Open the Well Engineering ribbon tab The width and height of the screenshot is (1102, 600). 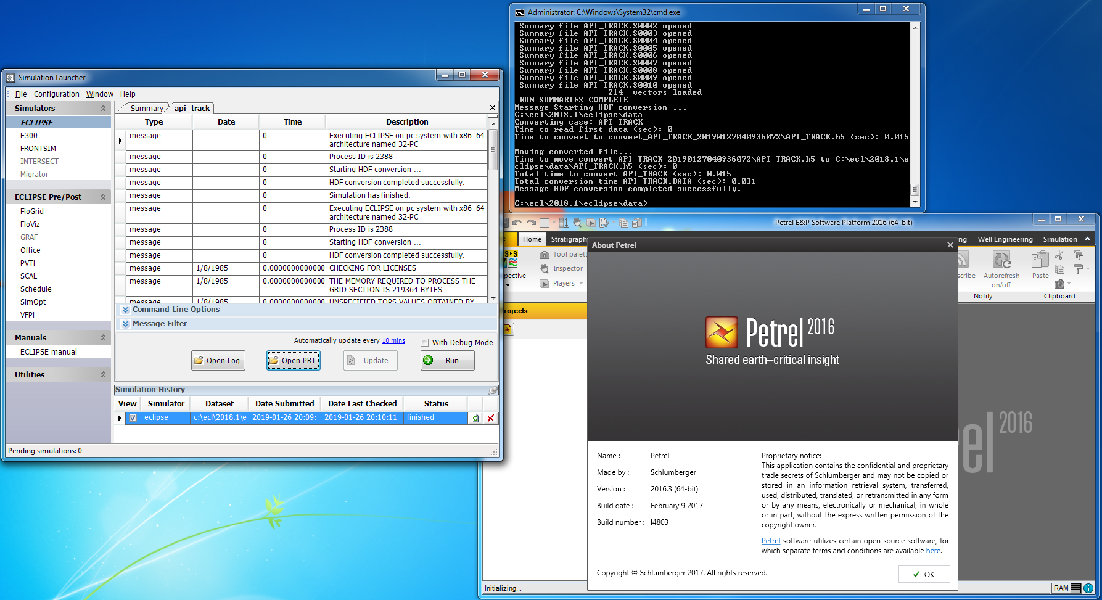click(1005, 239)
